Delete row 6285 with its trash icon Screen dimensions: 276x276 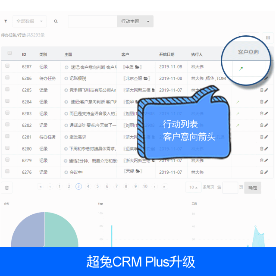pyautogui.click(x=262, y=90)
